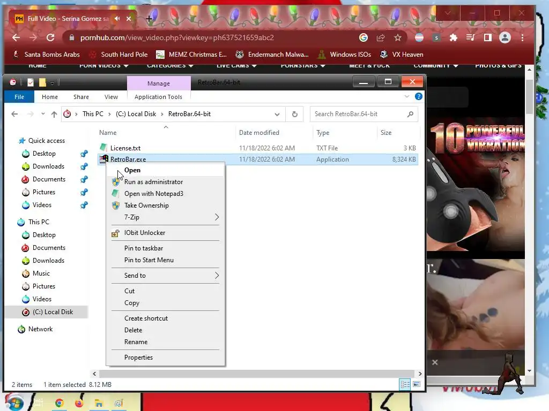Click the Google icon in address bar
The width and height of the screenshot is (549, 411).
click(363, 37)
